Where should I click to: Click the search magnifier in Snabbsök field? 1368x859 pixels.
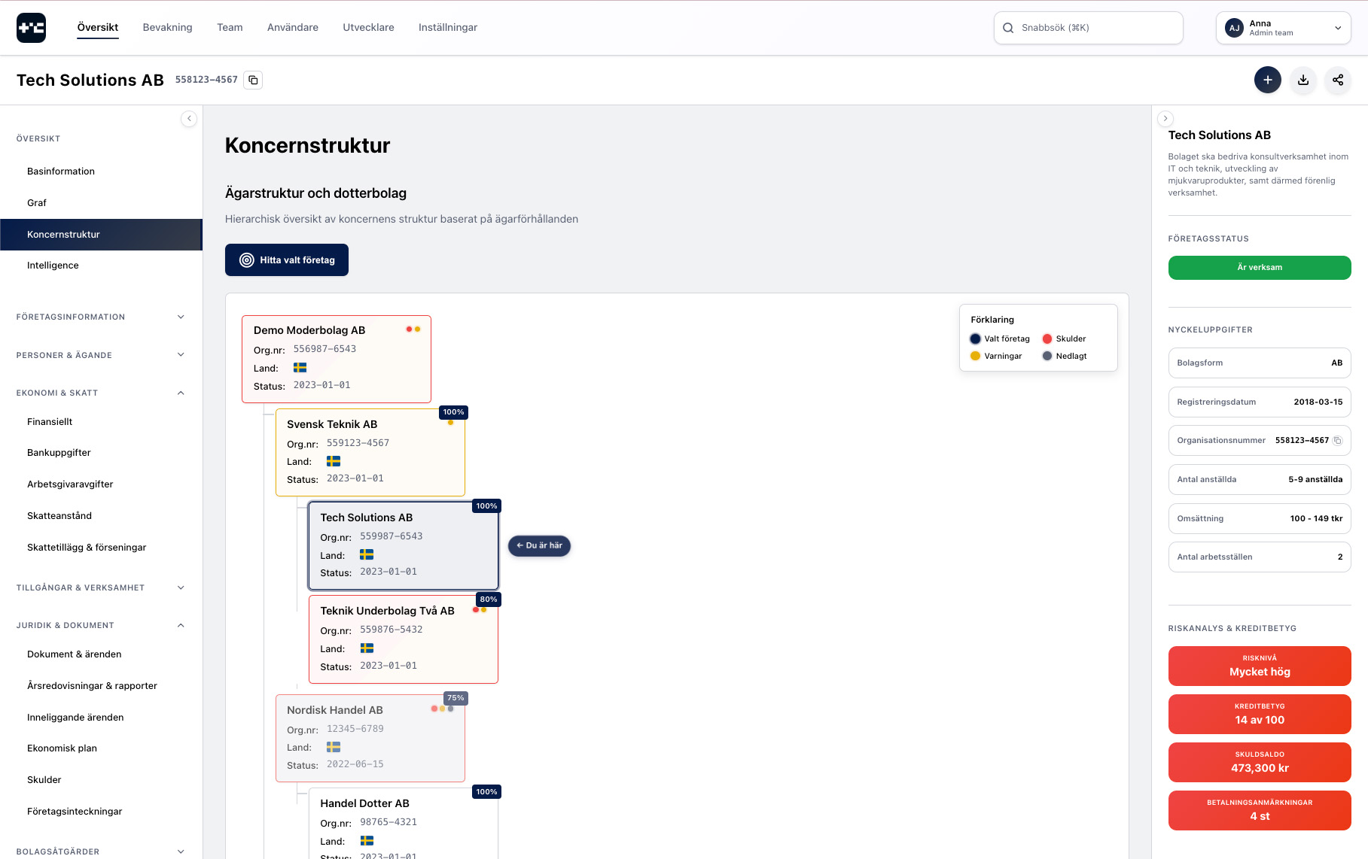(x=1008, y=27)
